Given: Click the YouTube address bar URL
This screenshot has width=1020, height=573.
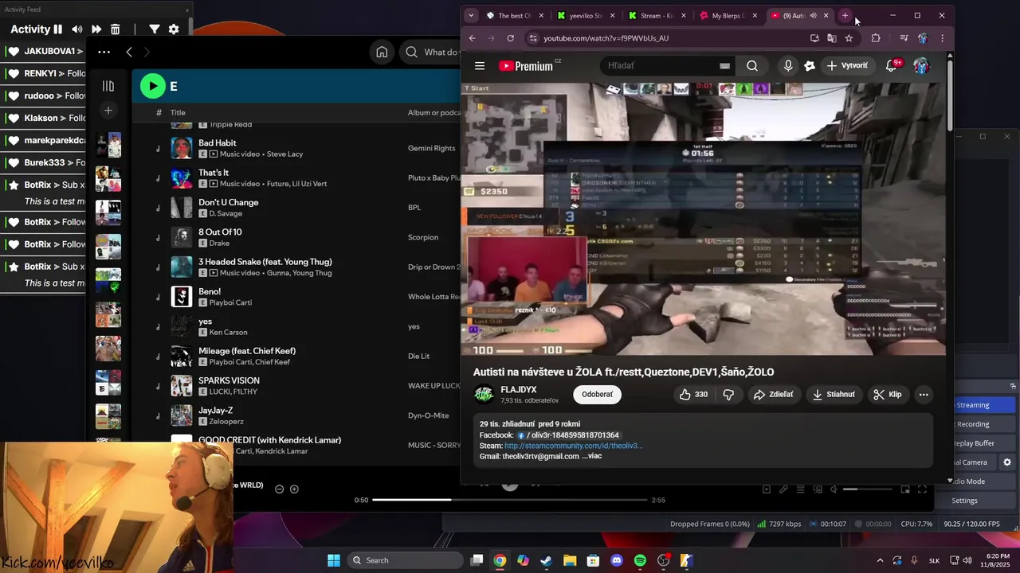Looking at the screenshot, I should pyautogui.click(x=606, y=38).
